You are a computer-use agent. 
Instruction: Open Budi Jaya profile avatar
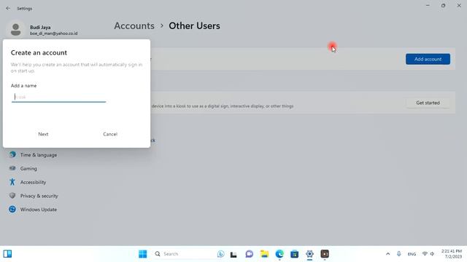15,29
